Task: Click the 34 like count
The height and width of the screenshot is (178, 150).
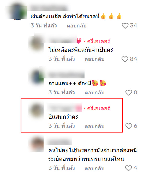Action: point(134,25)
